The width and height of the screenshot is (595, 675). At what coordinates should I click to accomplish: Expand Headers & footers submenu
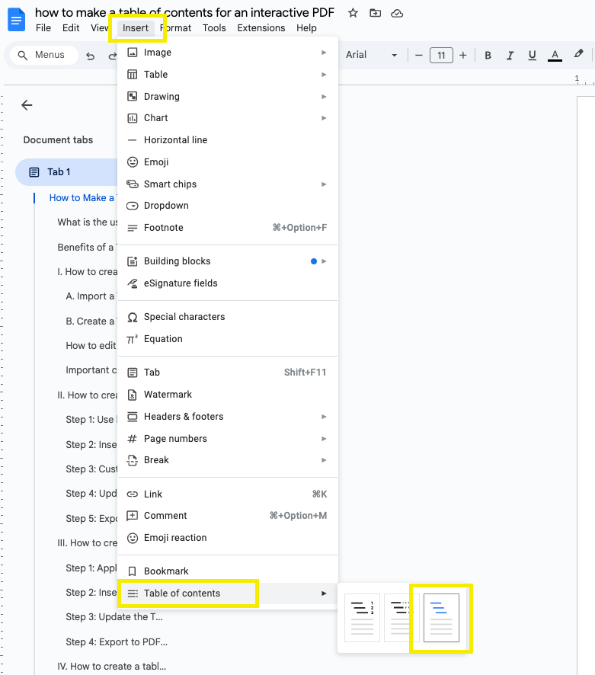pos(228,417)
